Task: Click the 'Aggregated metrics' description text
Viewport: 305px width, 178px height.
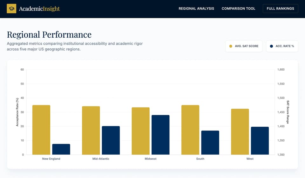Action: (75, 46)
